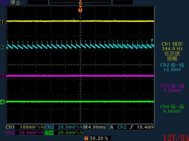Screen dimensions: 189x141
Task: Select the Ch4 20.0mV scale readout
Action: click(67, 133)
